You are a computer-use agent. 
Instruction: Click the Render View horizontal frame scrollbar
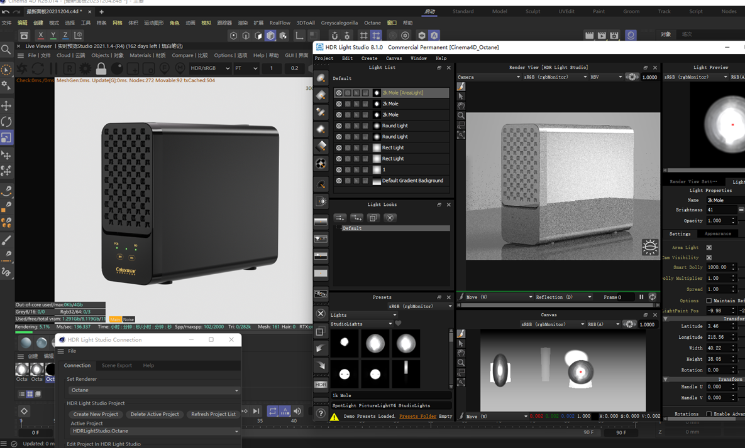click(x=557, y=306)
